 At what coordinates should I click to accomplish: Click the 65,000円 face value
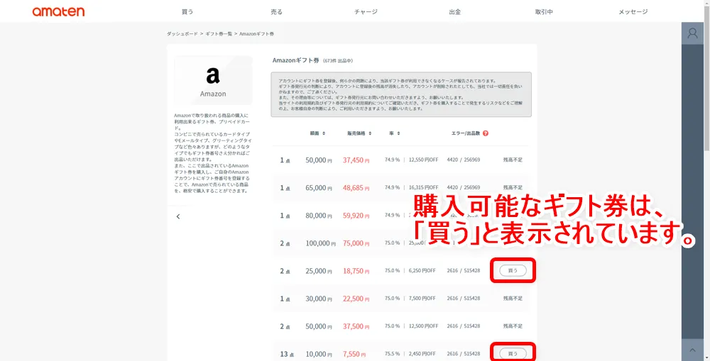319,188
